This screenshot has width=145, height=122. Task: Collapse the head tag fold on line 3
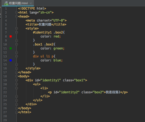point(16,16)
